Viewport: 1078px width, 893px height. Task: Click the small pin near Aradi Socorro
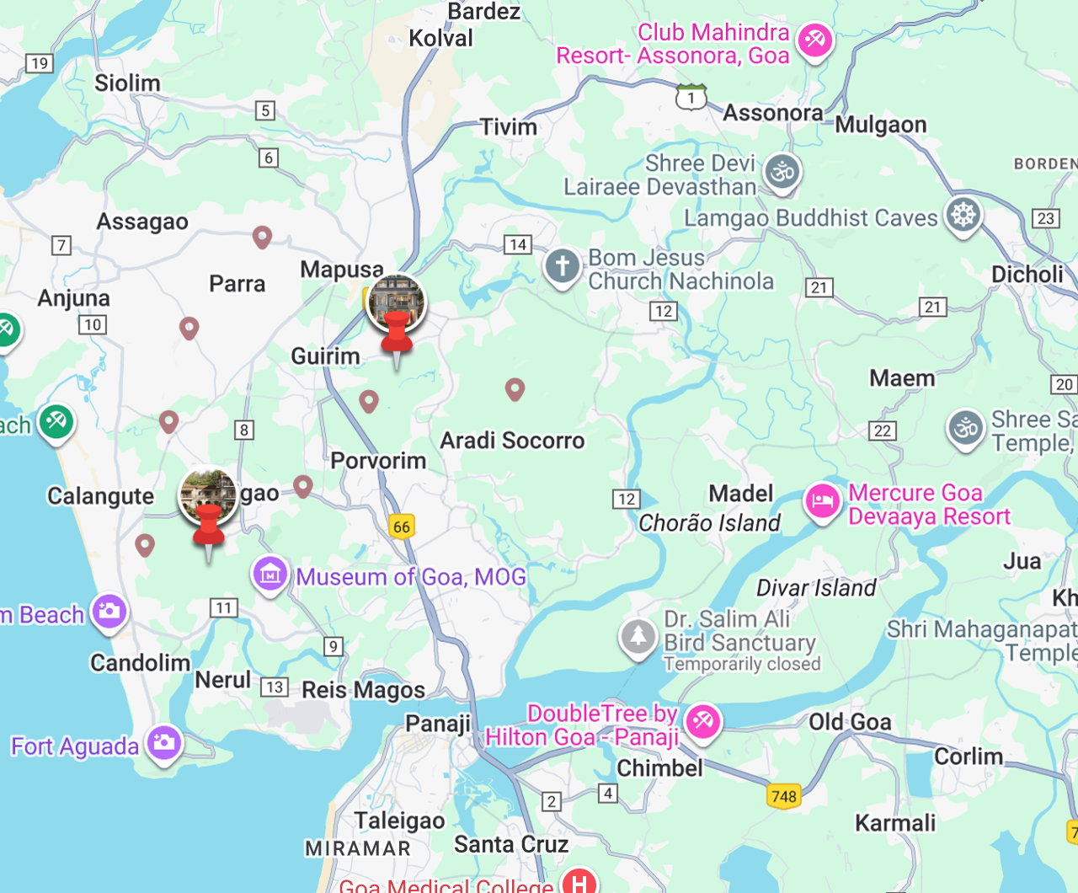click(x=515, y=389)
